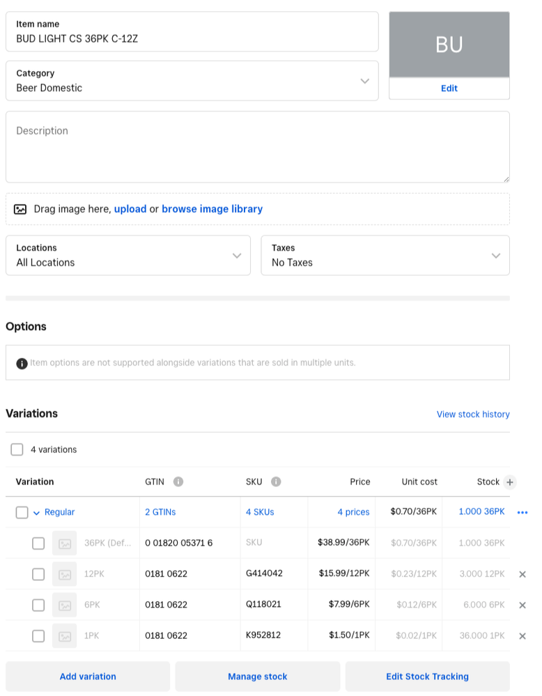Click the GTIN info icon
542x696 pixels.
[178, 481]
